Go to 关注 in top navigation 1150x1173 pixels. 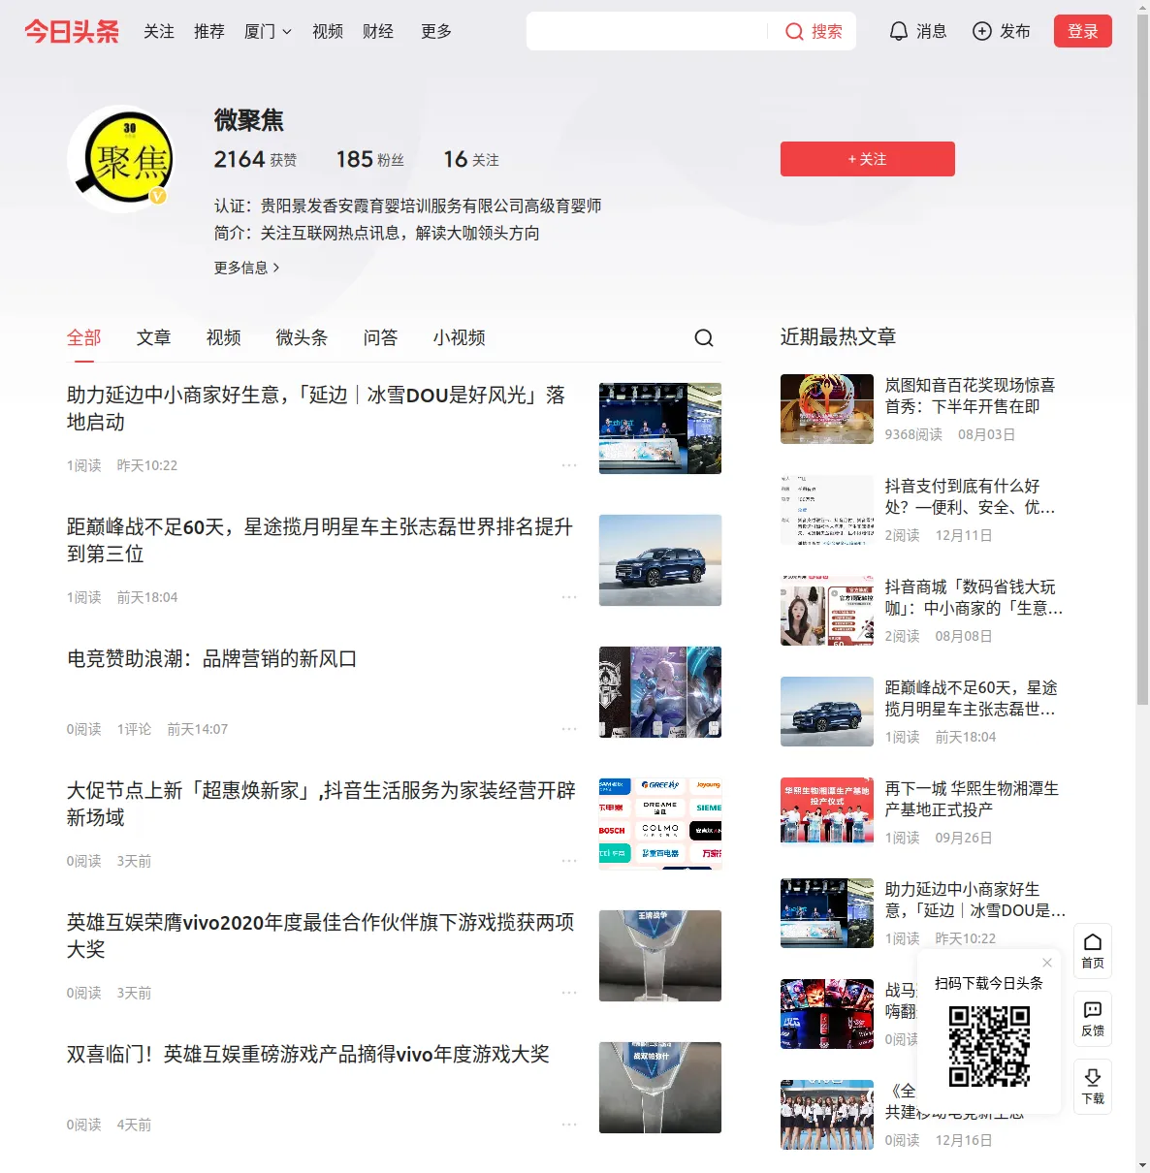pyautogui.click(x=159, y=31)
